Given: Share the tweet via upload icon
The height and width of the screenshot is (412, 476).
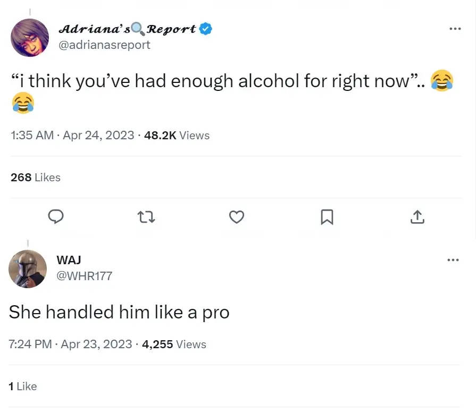Looking at the screenshot, I should (x=417, y=216).
